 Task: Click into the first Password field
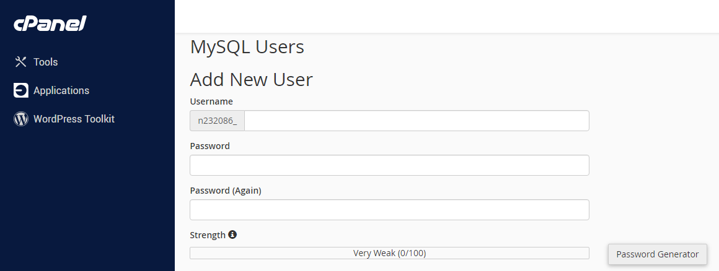pyautogui.click(x=389, y=165)
